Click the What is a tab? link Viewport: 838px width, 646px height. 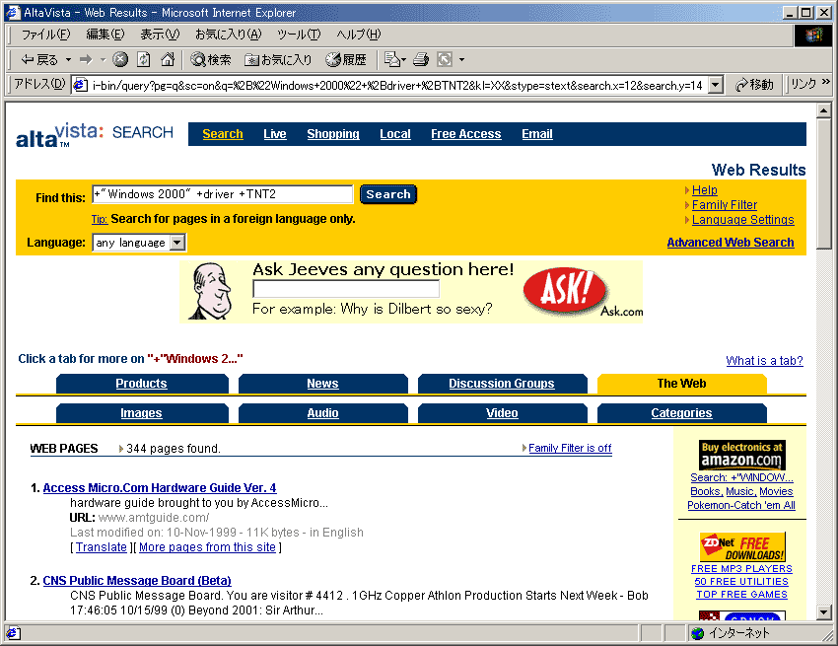coord(764,361)
